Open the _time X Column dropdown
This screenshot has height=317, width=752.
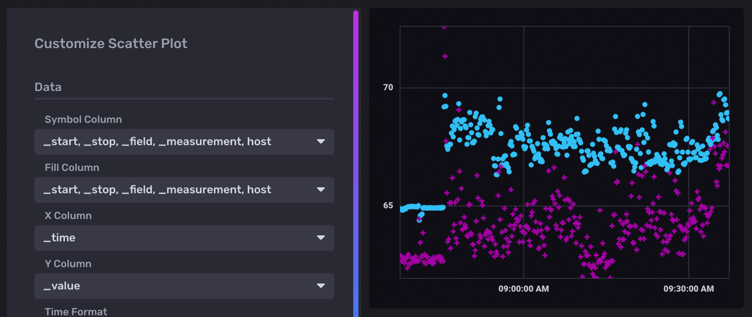(x=172, y=238)
